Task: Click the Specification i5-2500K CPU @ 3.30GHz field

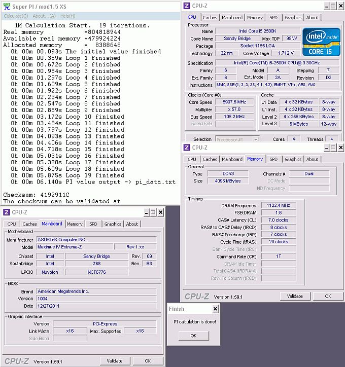Action: pyautogui.click(x=277, y=63)
